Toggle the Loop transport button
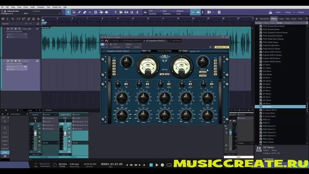The image size is (309, 174). click(x=169, y=165)
